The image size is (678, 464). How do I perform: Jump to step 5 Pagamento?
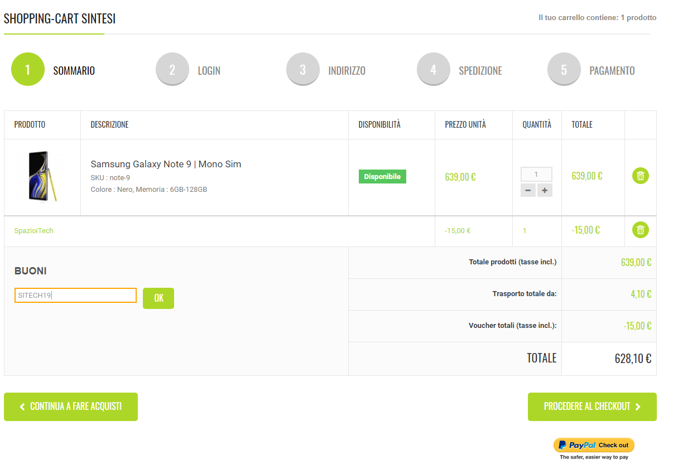point(592,70)
